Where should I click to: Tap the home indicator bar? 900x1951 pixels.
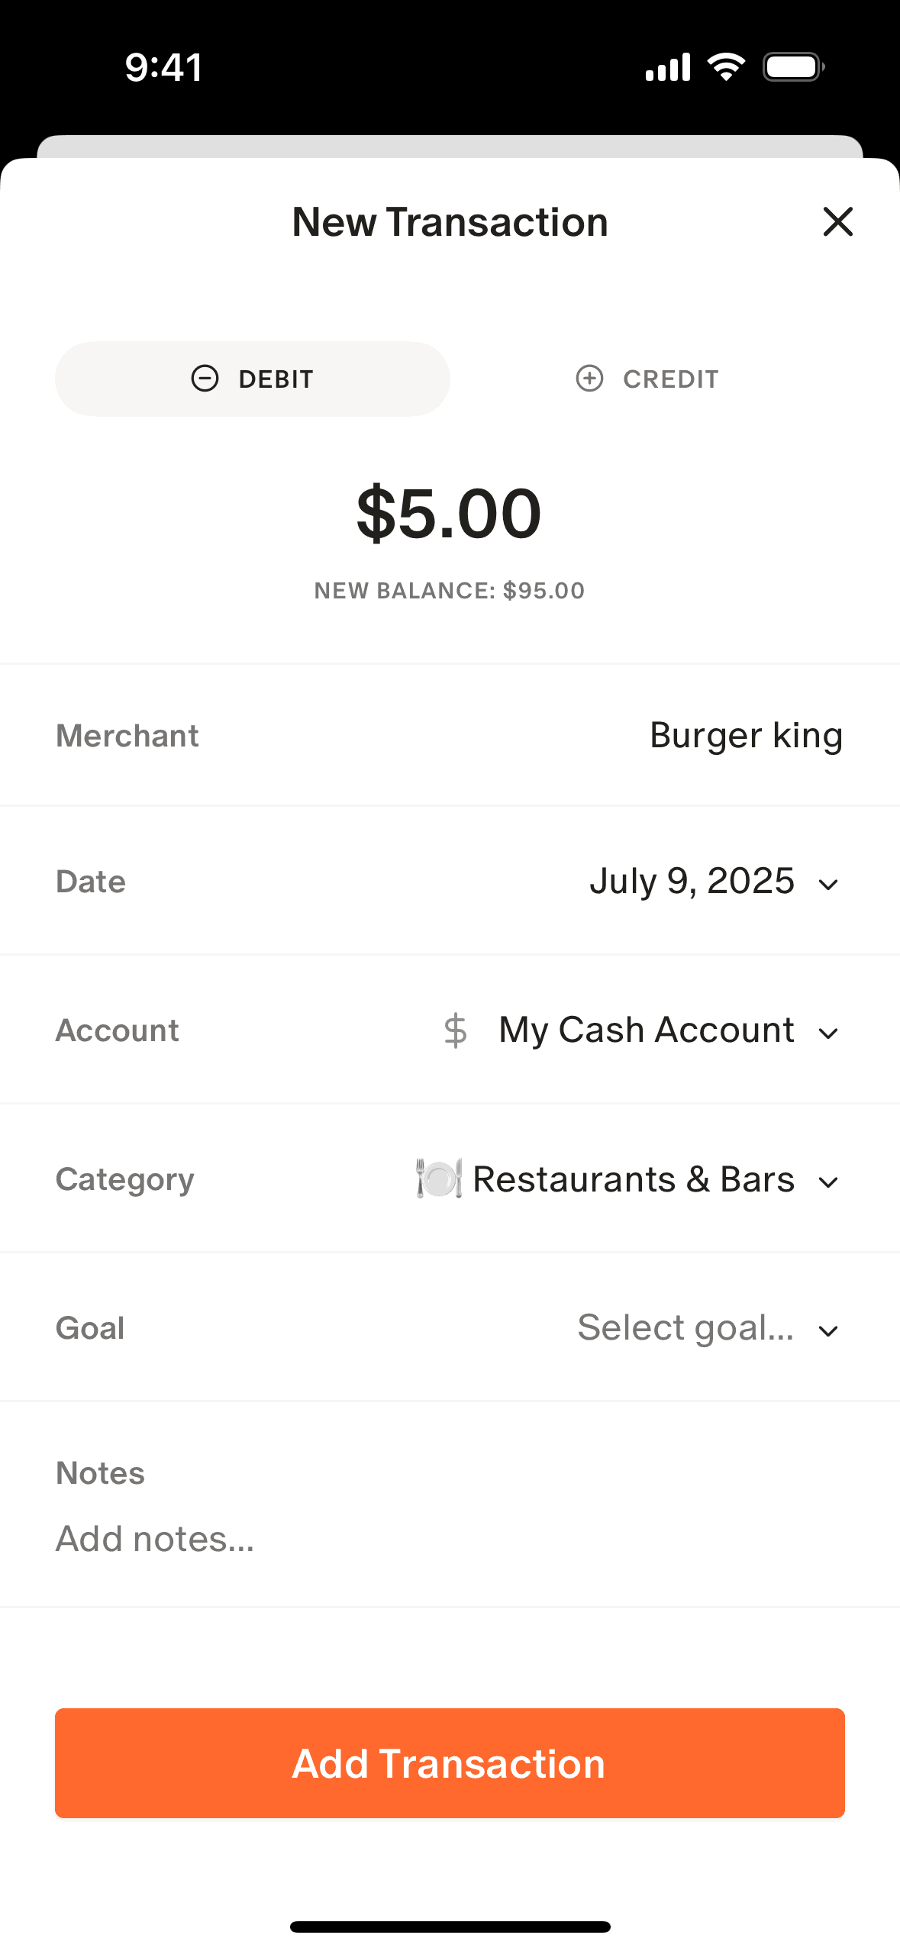450,1927
